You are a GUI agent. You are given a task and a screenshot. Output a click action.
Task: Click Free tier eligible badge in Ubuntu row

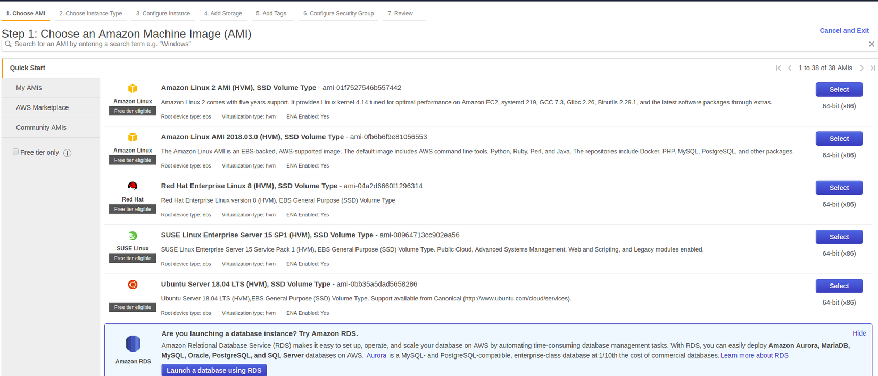[132, 307]
